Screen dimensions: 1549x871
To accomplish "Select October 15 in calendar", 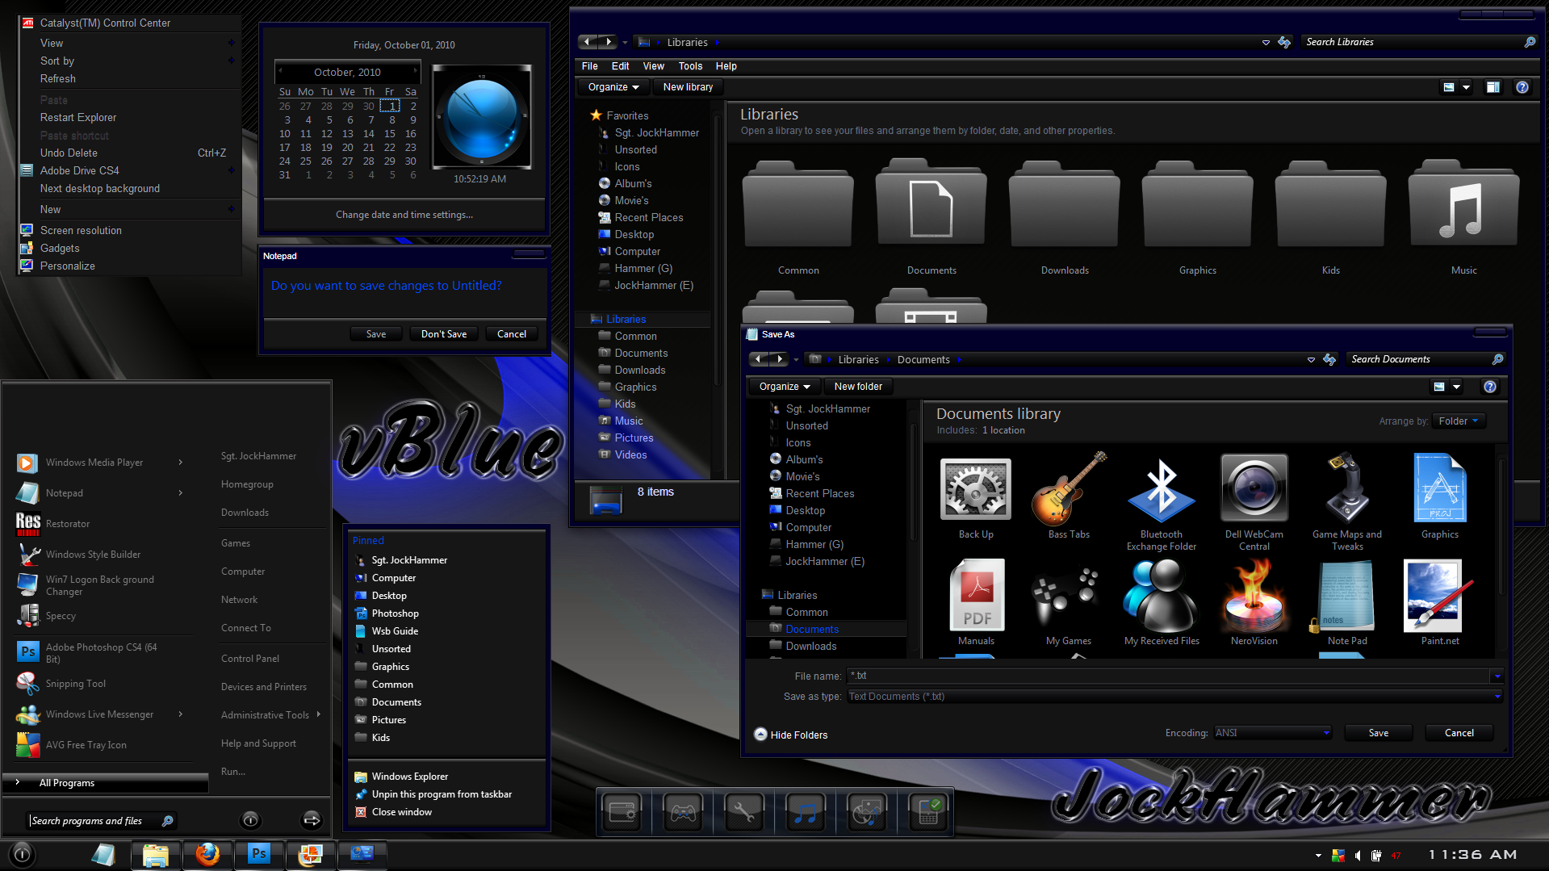I will (390, 134).
